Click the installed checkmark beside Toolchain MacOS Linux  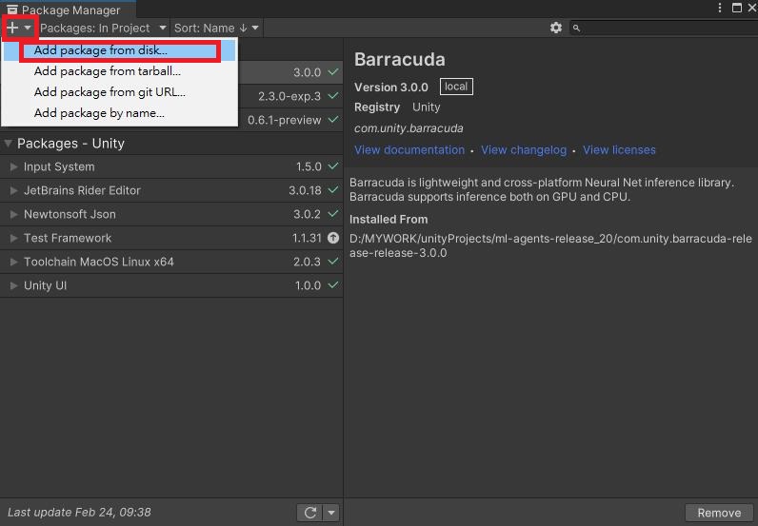pyautogui.click(x=333, y=262)
